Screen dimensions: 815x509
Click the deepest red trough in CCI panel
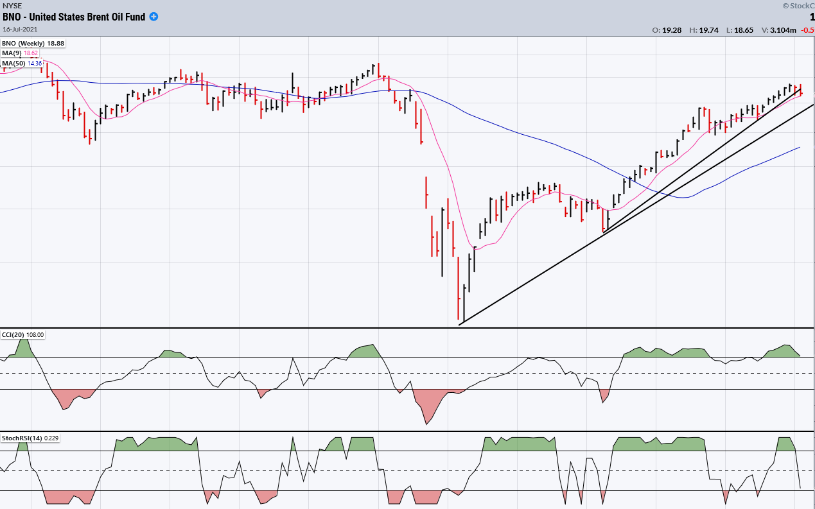coord(426,423)
